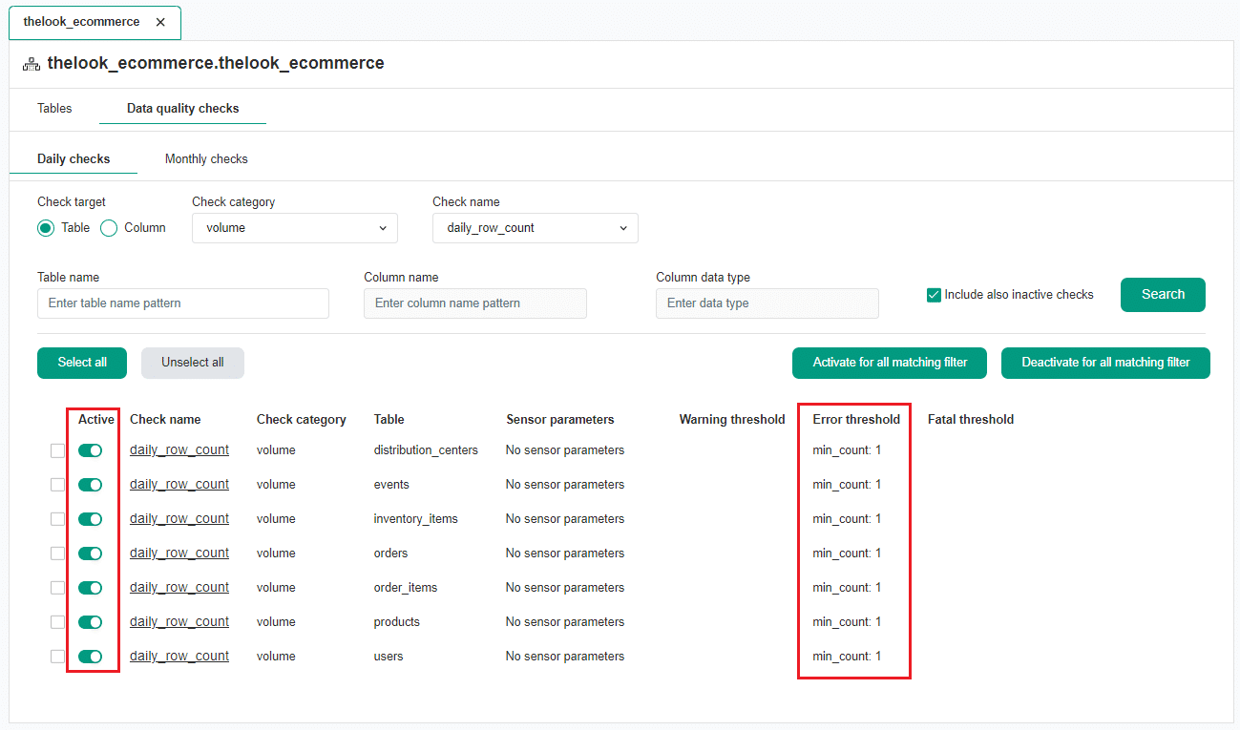Click the Warning threshold column header
Image resolution: width=1240 pixels, height=731 pixels.
(x=732, y=420)
